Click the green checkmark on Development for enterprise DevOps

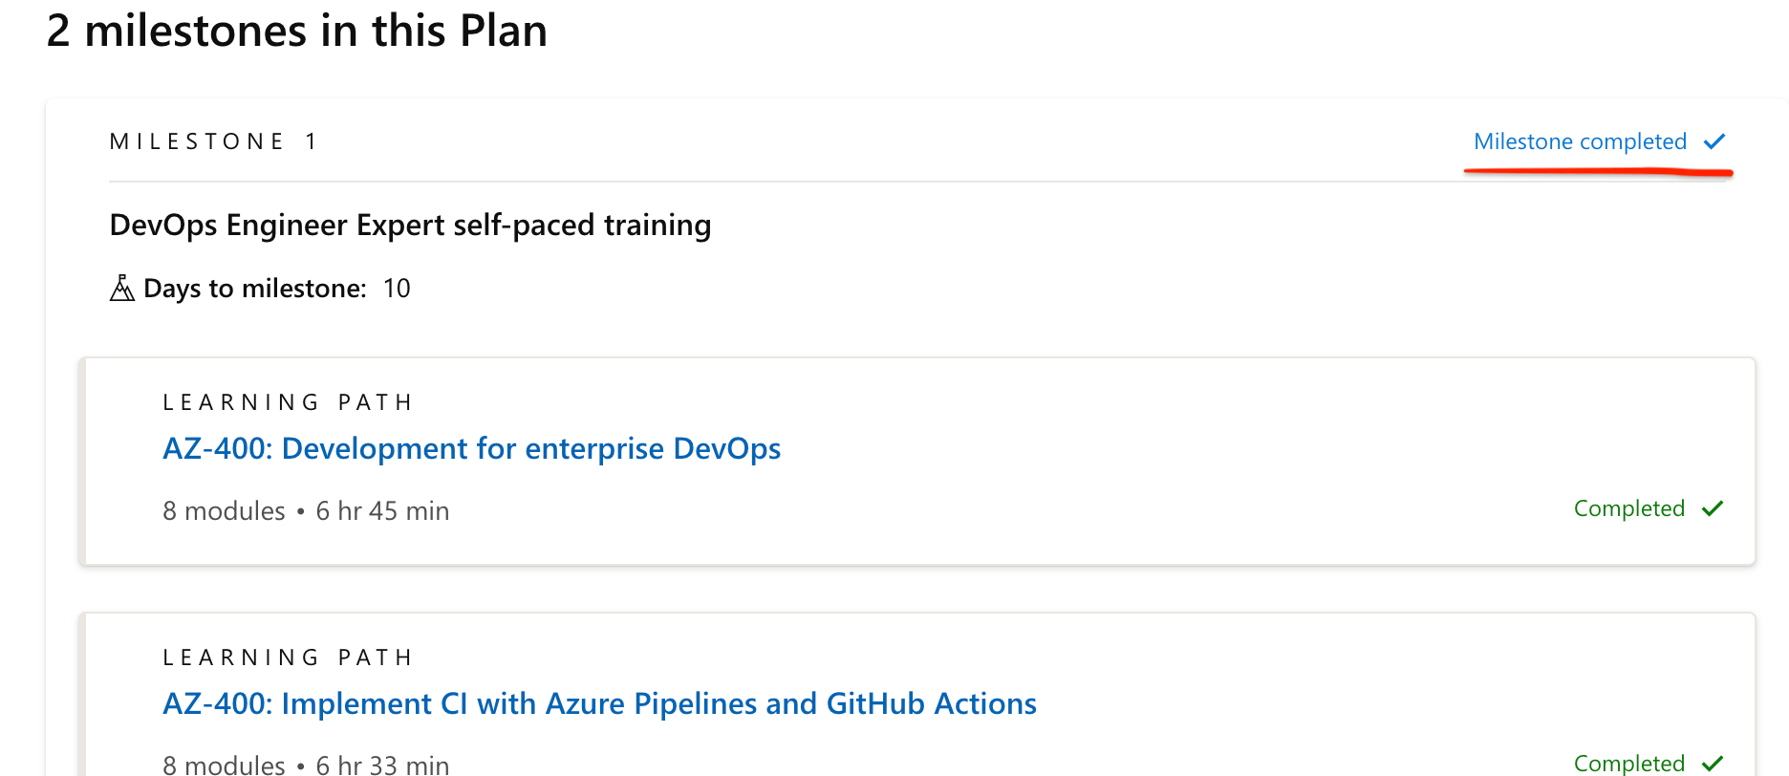[1713, 508]
